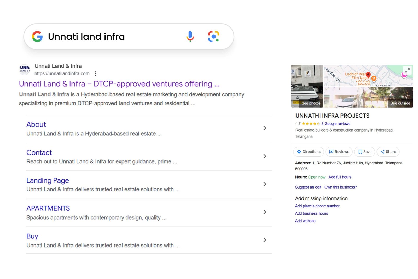418x279 pixels.
Task: Open three-dot menu beside unnatilandinfra.com URL
Action: 96,73
